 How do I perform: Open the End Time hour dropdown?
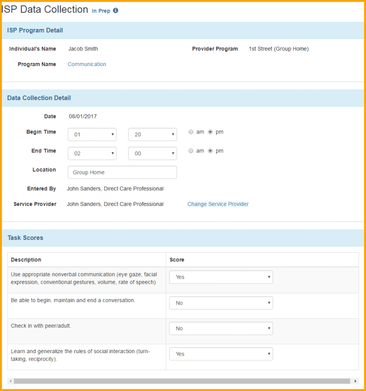(92, 153)
